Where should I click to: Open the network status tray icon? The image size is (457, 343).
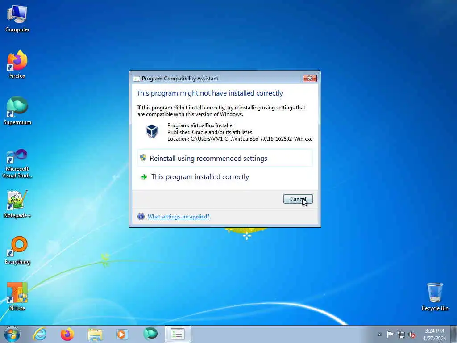point(401,335)
